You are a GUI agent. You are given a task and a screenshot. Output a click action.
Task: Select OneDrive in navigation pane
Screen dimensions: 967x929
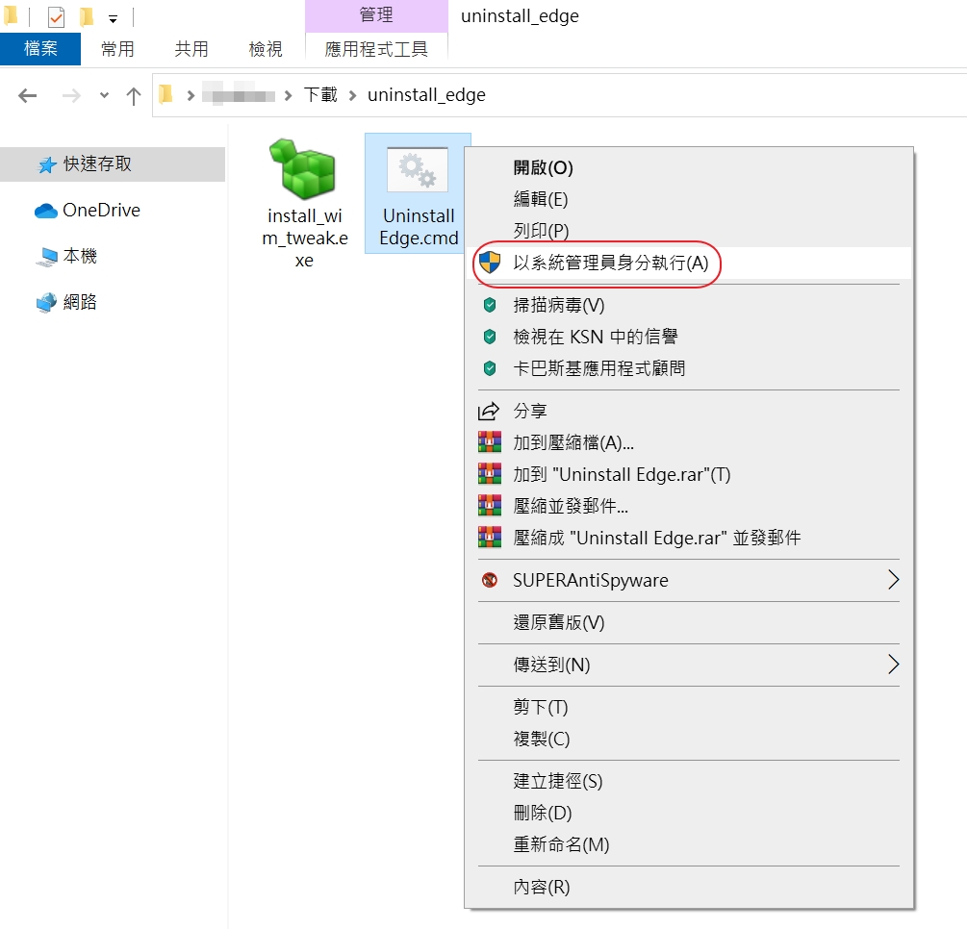tap(102, 211)
